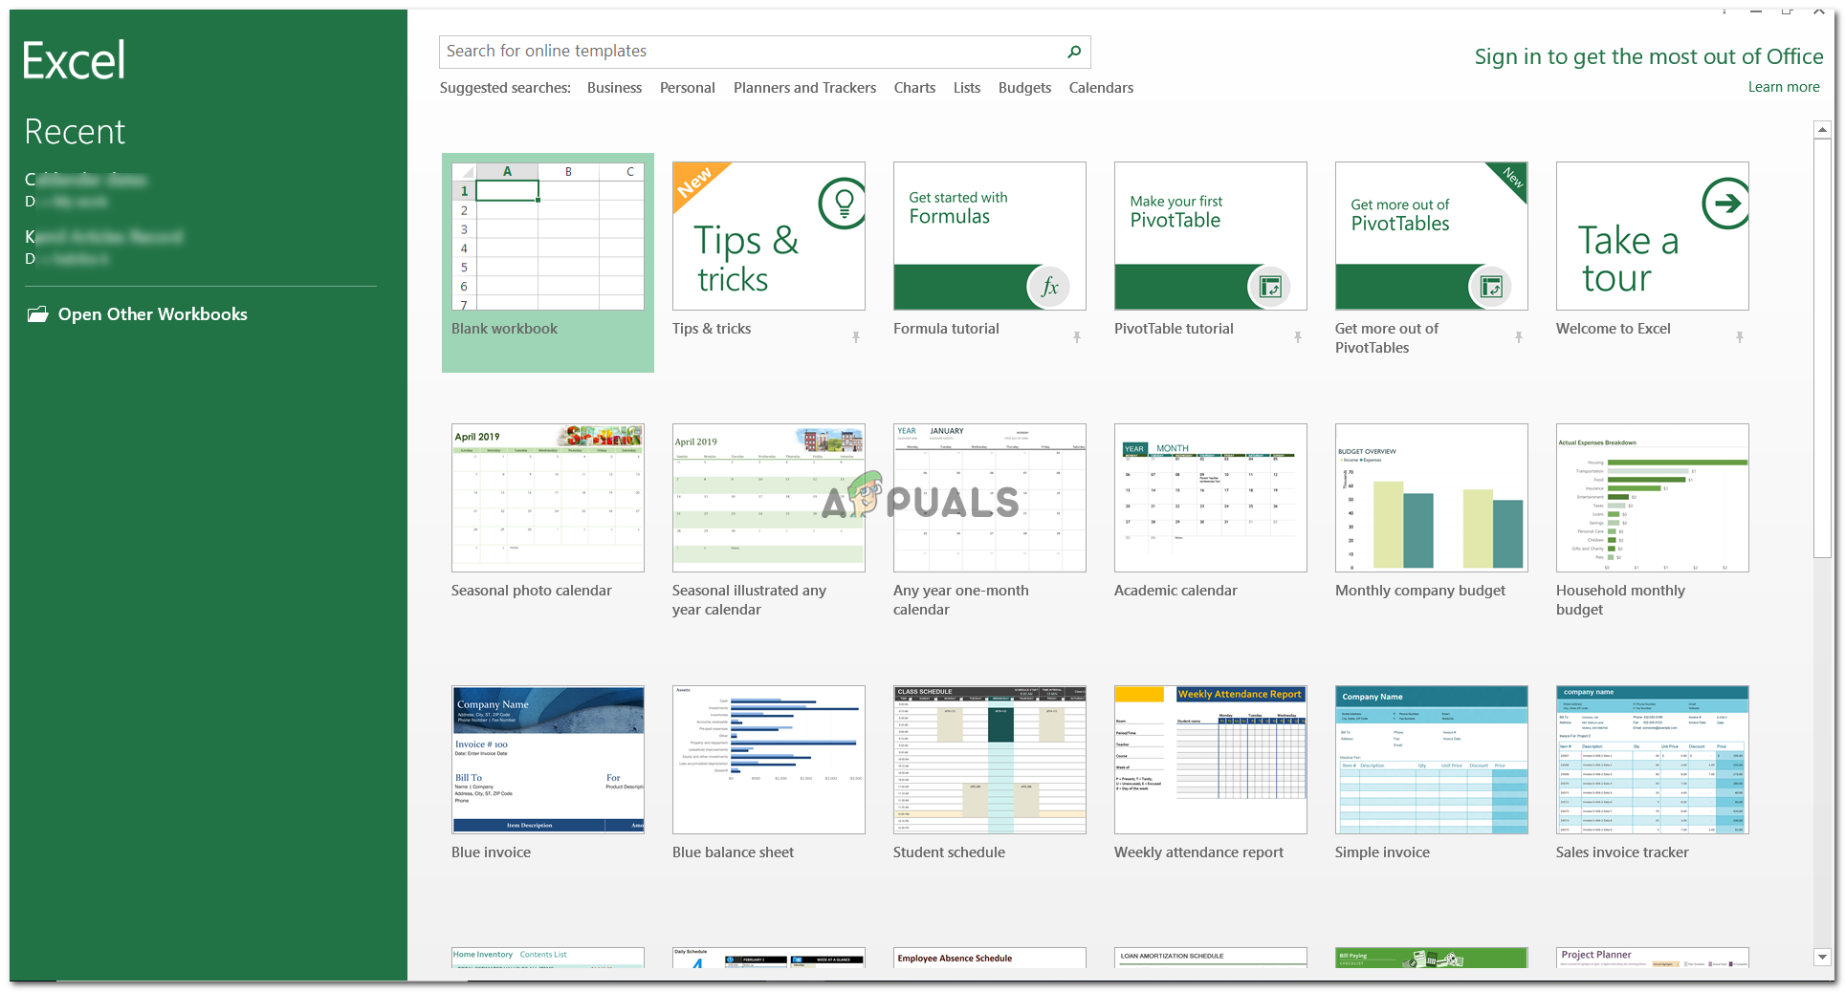
Task: Open the Get started with Formulas thumbnail
Action: click(990, 236)
